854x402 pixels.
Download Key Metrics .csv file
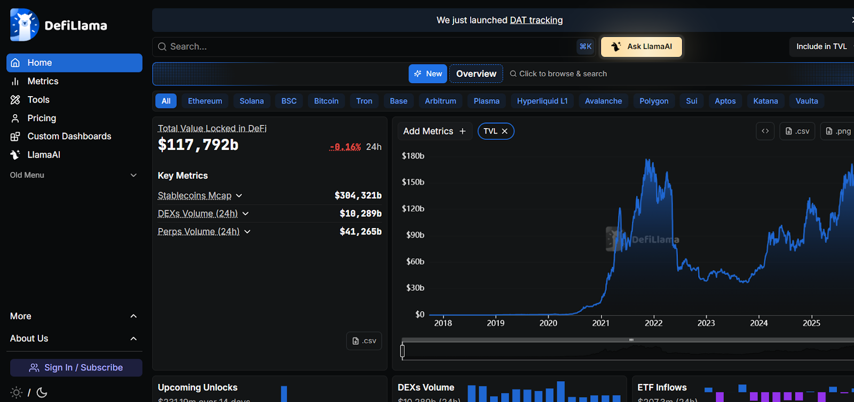364,341
